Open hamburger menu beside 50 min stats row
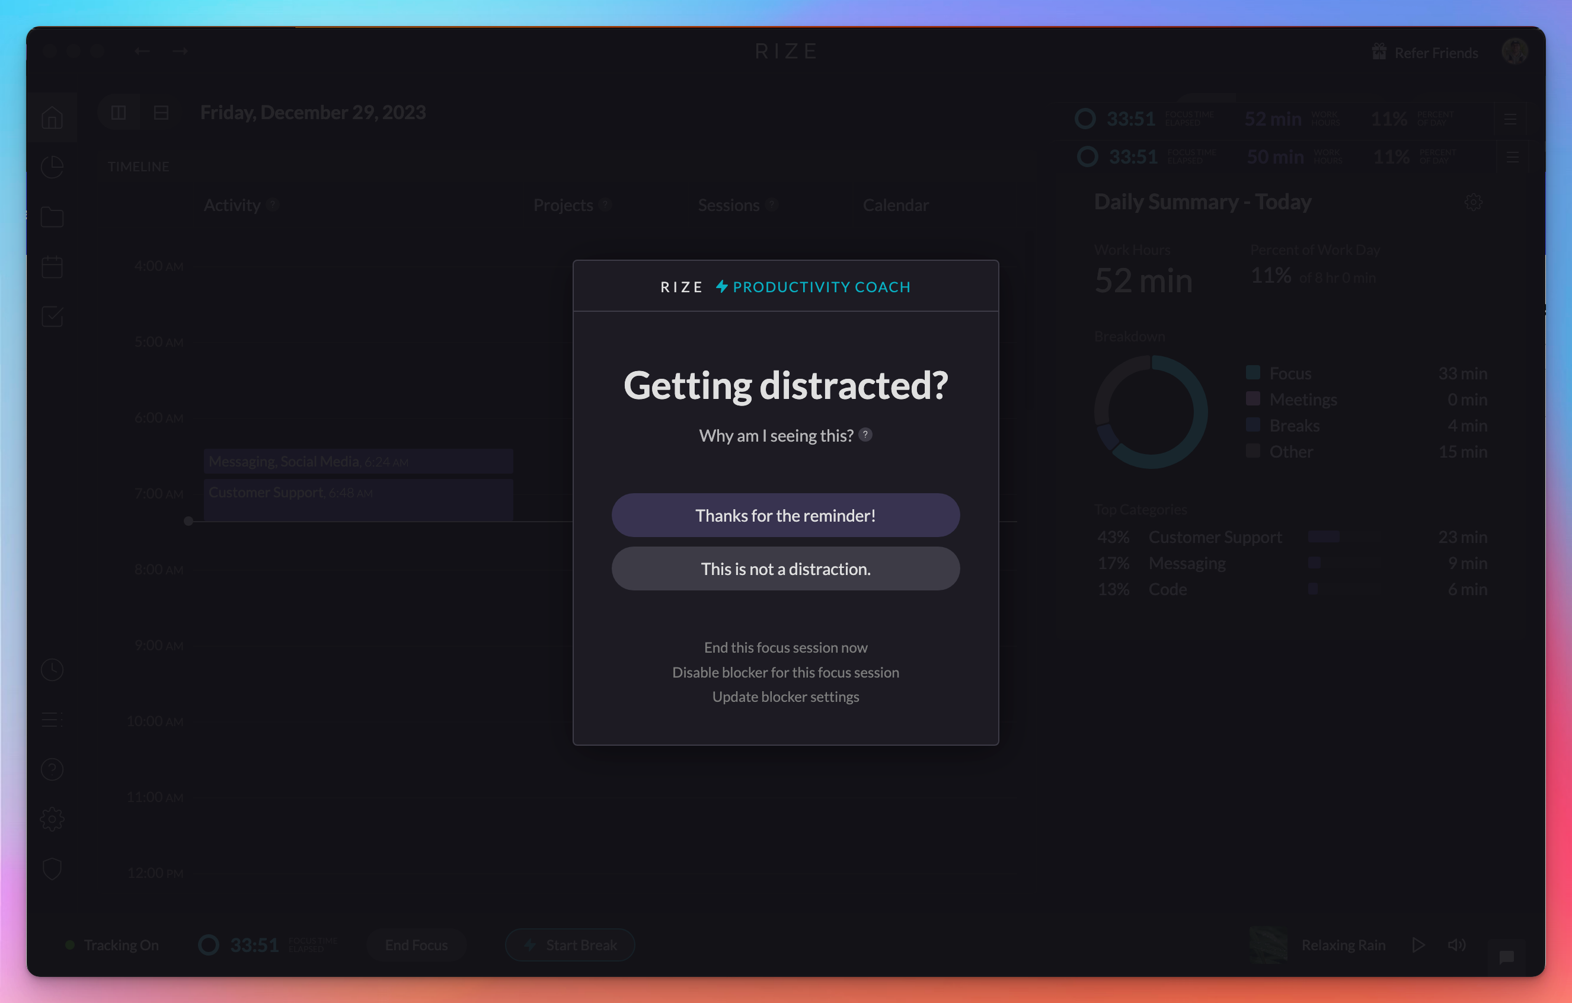This screenshot has width=1572, height=1003. pos(1513,156)
